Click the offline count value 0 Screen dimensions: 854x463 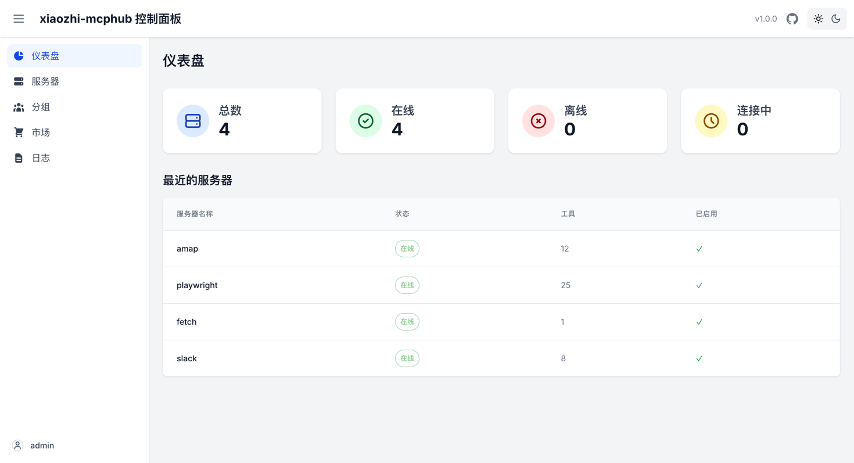point(570,130)
